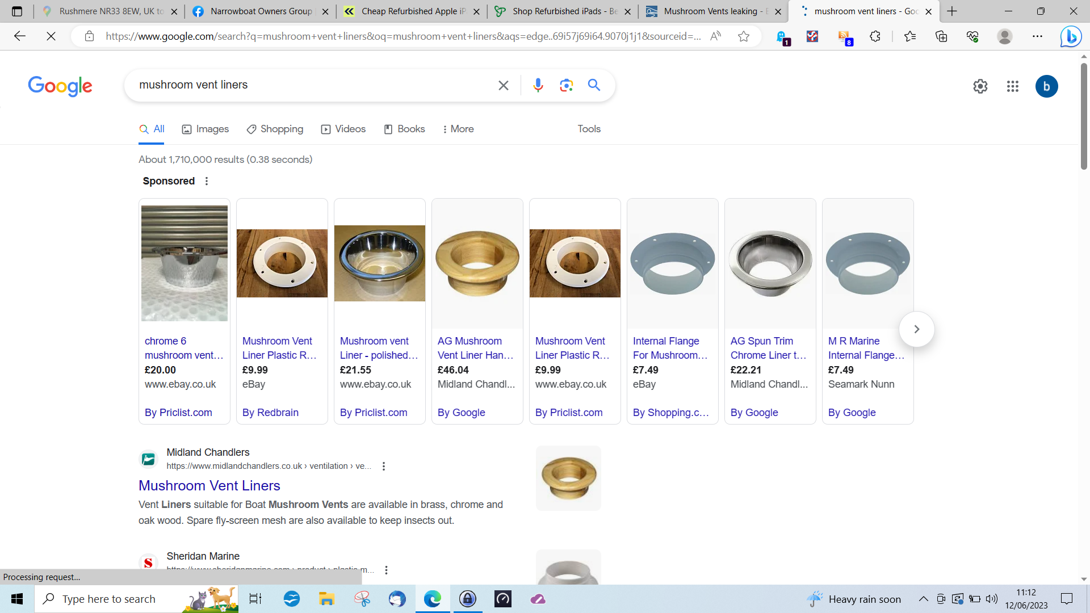This screenshot has height=613, width=1090.
Task: Open Google Lens image search icon
Action: [566, 85]
